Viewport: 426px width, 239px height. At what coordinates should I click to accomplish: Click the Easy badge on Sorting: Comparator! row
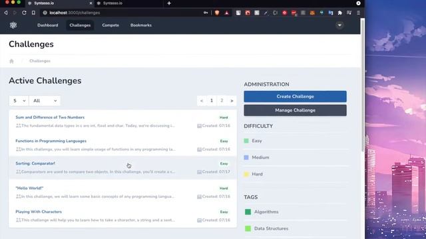[x=224, y=163]
